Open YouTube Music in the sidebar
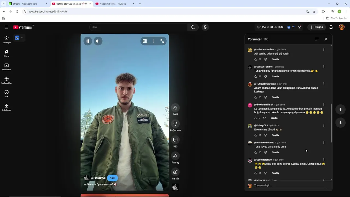Viewport: 350px width, 197px height. coord(7,80)
